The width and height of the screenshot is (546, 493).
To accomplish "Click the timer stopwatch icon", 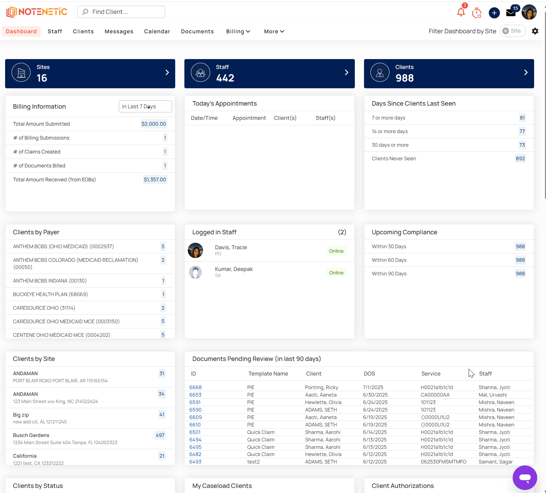I will point(477,13).
